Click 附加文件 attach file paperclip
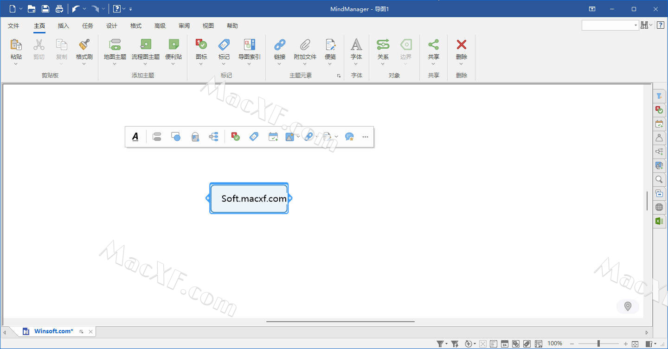Screen dimensions: 668x349 (305, 50)
